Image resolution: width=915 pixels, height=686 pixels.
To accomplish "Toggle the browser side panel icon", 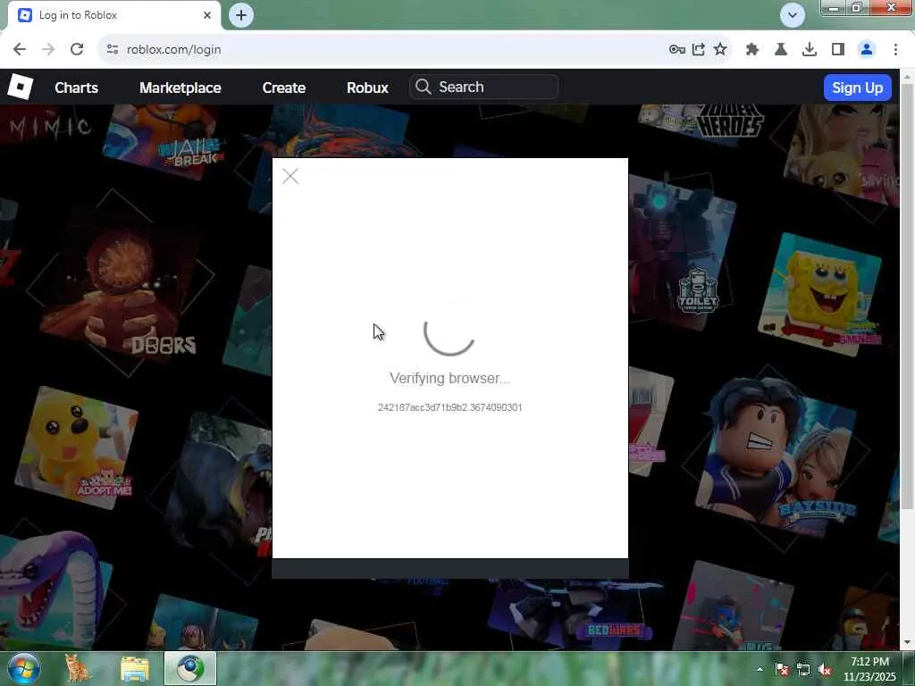I will coord(838,50).
